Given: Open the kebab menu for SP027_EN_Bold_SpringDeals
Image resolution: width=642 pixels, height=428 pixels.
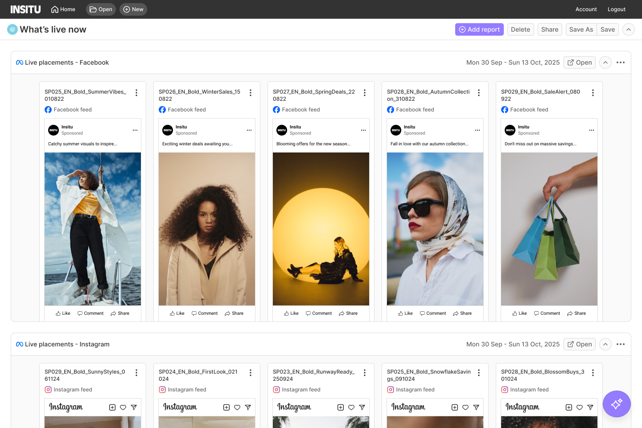Looking at the screenshot, I should [x=365, y=93].
